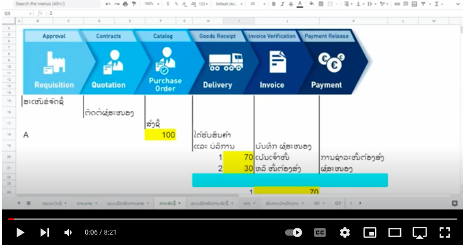This screenshot has height=246, width=463.
Task: Enable the miniplayer mode
Action: 370,232
